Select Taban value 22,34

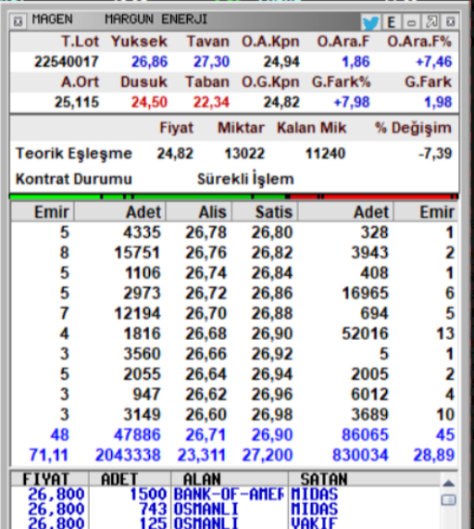(x=211, y=102)
